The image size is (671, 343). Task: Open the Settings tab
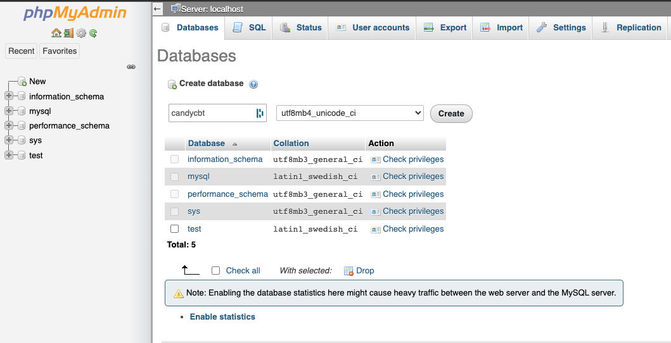coord(561,28)
